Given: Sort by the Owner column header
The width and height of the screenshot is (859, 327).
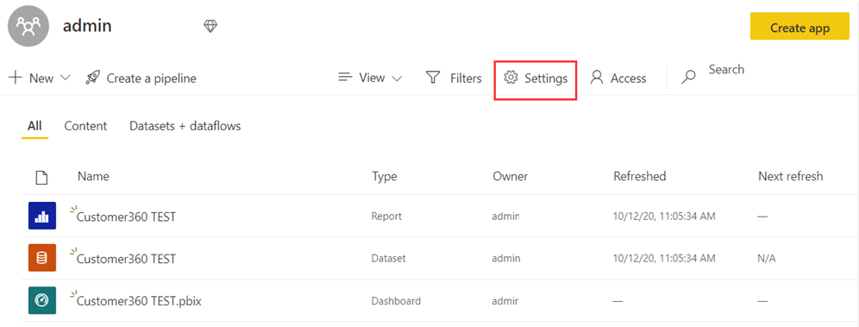Looking at the screenshot, I should (x=510, y=176).
